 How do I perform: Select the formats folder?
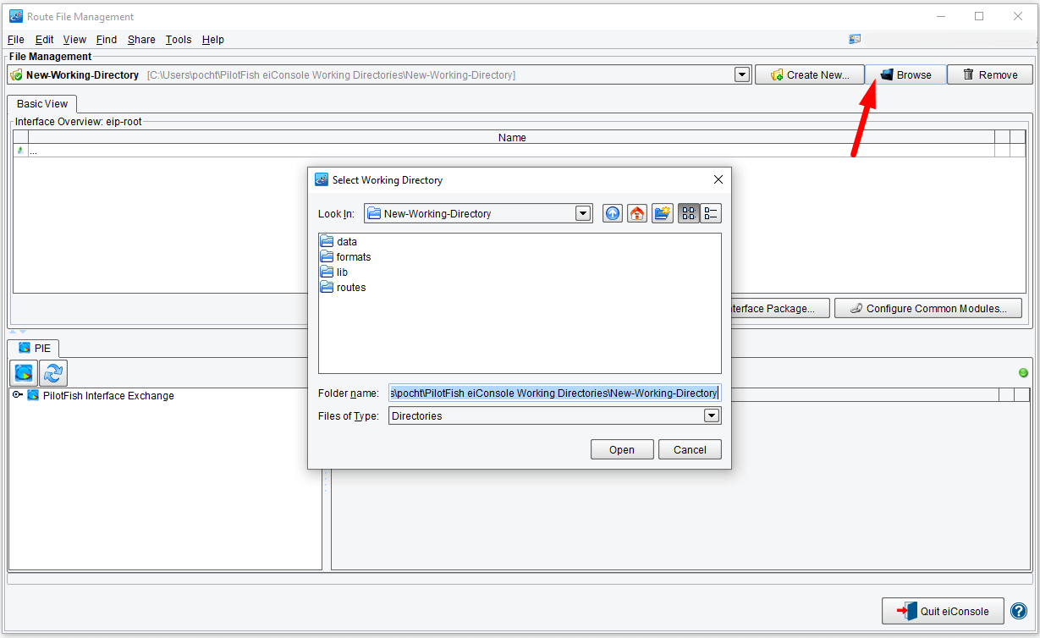click(x=345, y=256)
